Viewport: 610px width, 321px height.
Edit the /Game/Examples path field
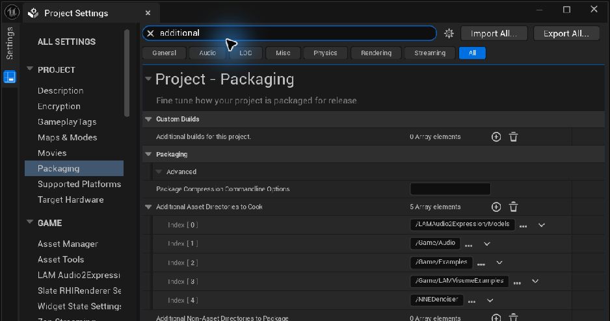442,263
